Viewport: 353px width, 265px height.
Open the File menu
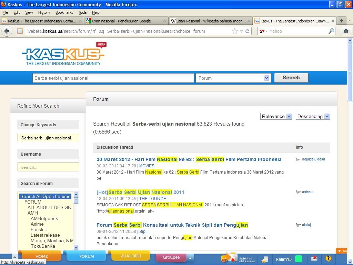(5, 12)
